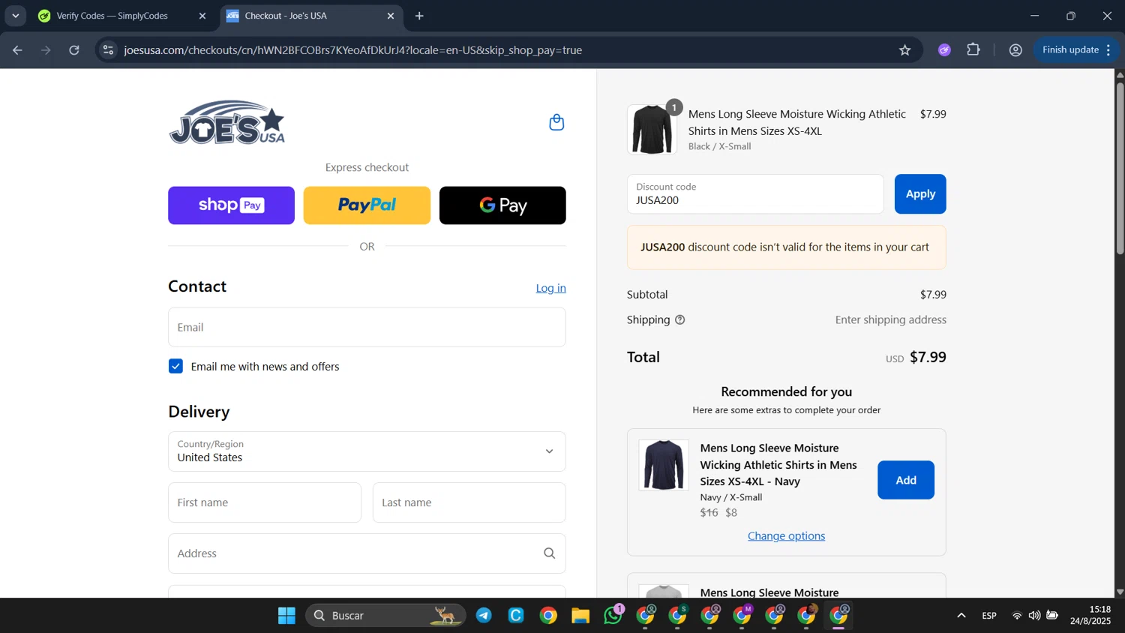Click the browser address bar URL

pos(352,50)
